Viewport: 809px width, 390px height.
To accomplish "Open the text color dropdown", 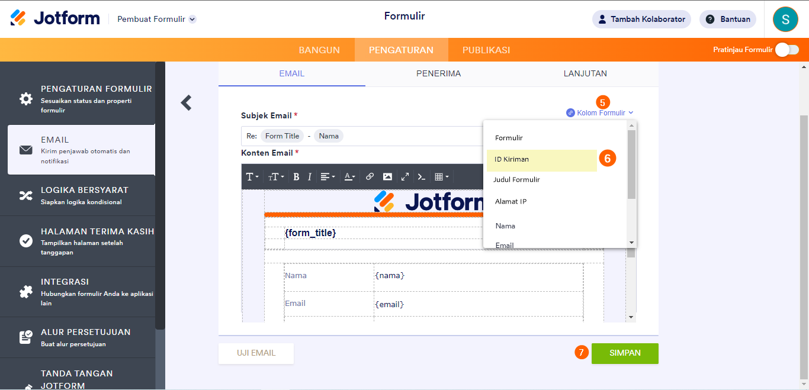I will tap(350, 176).
